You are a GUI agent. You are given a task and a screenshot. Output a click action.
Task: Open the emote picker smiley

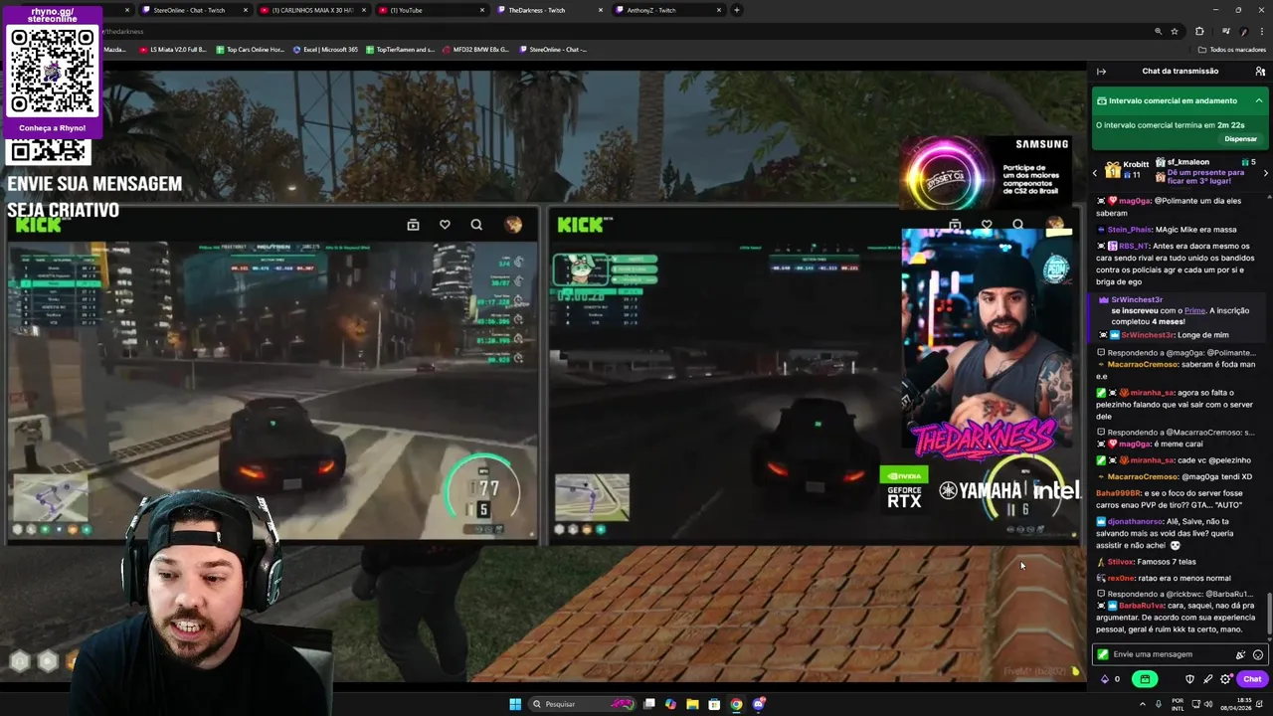click(1258, 654)
